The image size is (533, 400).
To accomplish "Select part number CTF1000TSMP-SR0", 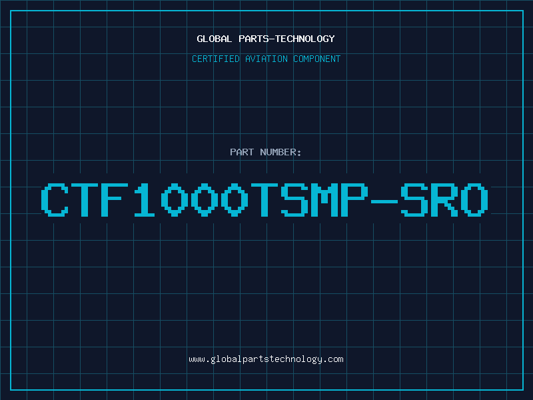I will click(x=265, y=200).
